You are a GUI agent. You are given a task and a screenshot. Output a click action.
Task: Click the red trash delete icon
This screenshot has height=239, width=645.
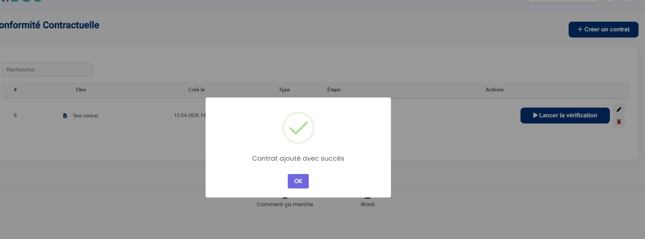[x=619, y=122]
